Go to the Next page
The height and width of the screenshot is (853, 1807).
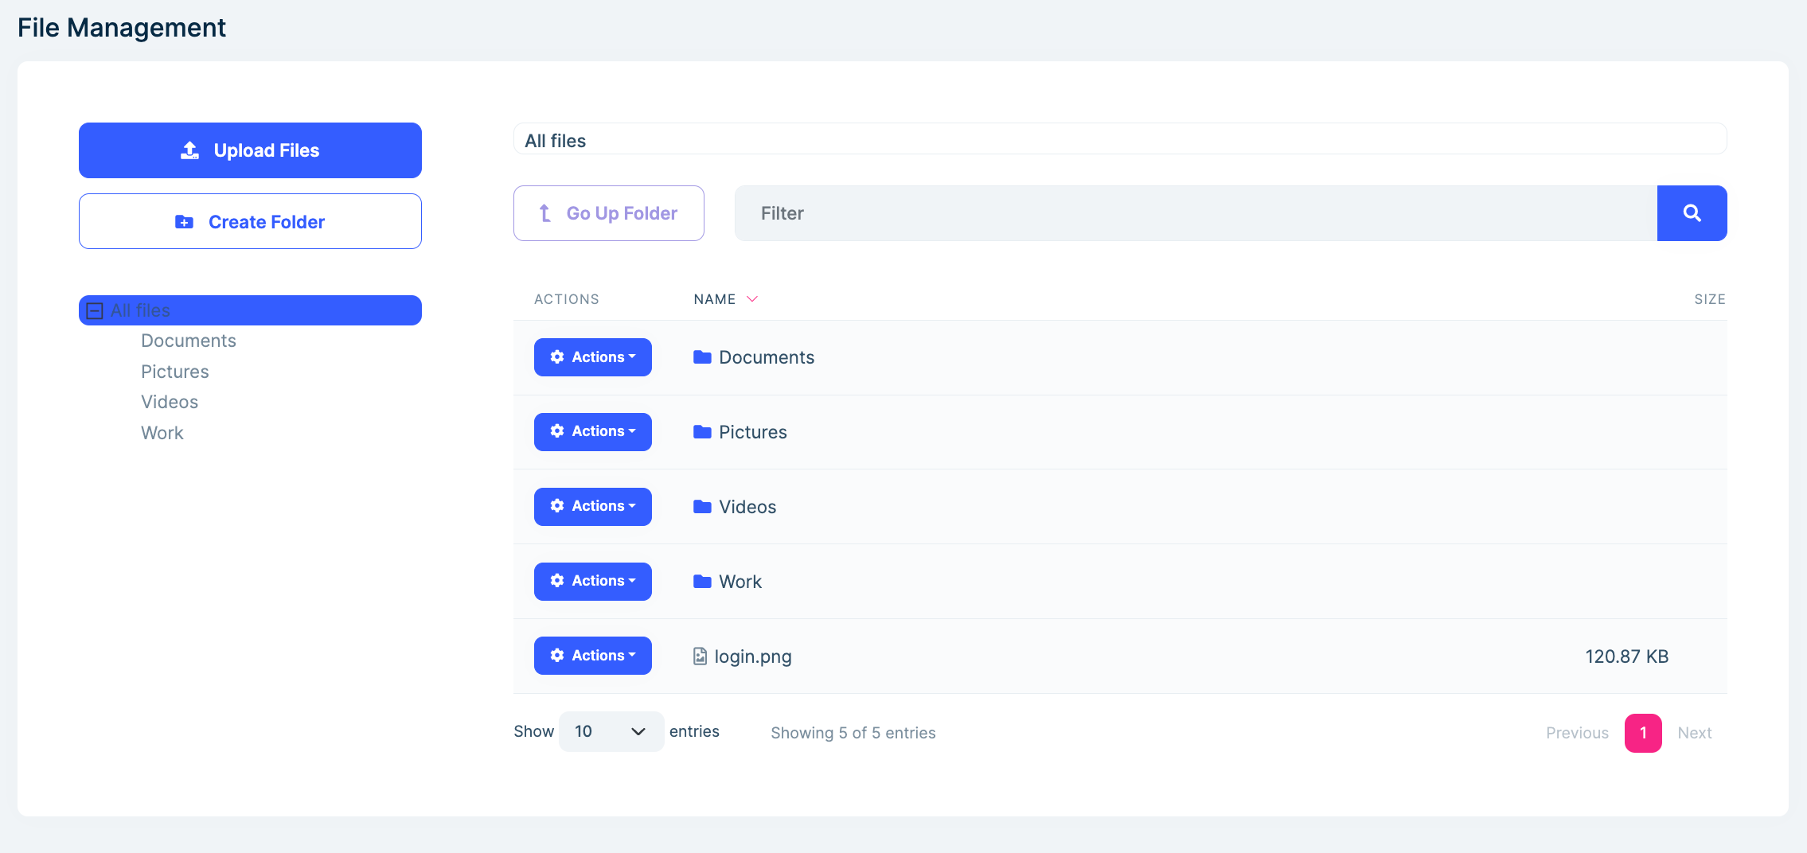coord(1694,732)
